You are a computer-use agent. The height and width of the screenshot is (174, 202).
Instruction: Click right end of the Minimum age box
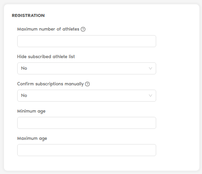151,123
